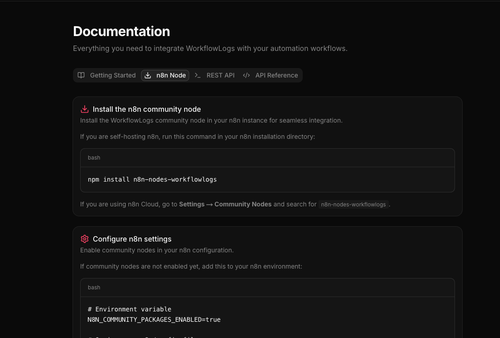This screenshot has height=338, width=500.
Task: Click the Configure n8n settings heading
Action: coord(132,239)
